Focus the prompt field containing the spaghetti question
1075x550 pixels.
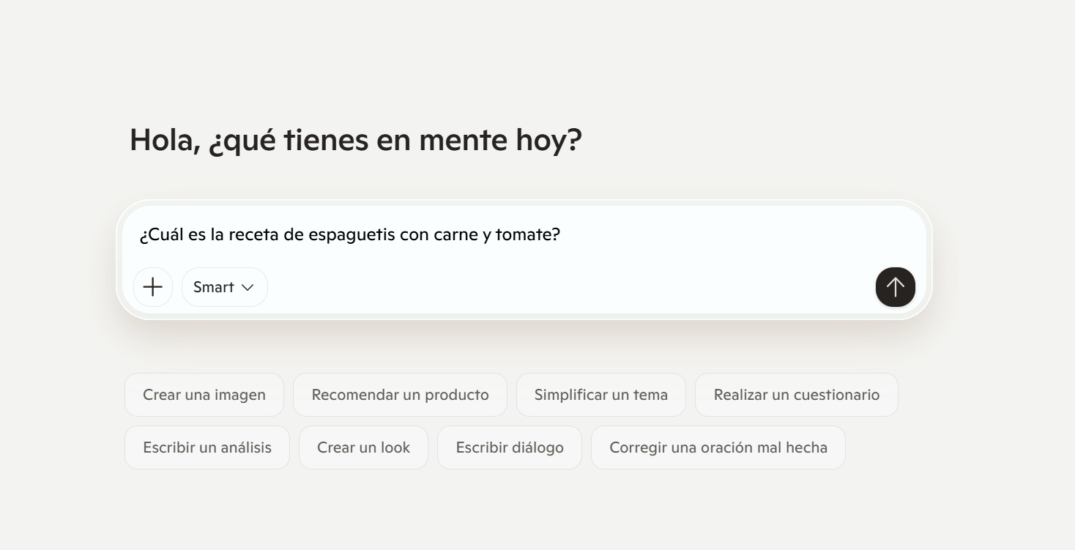click(x=659, y=235)
